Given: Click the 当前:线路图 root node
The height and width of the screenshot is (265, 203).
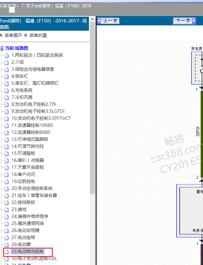Looking at the screenshot, I should pyautogui.click(x=17, y=48).
